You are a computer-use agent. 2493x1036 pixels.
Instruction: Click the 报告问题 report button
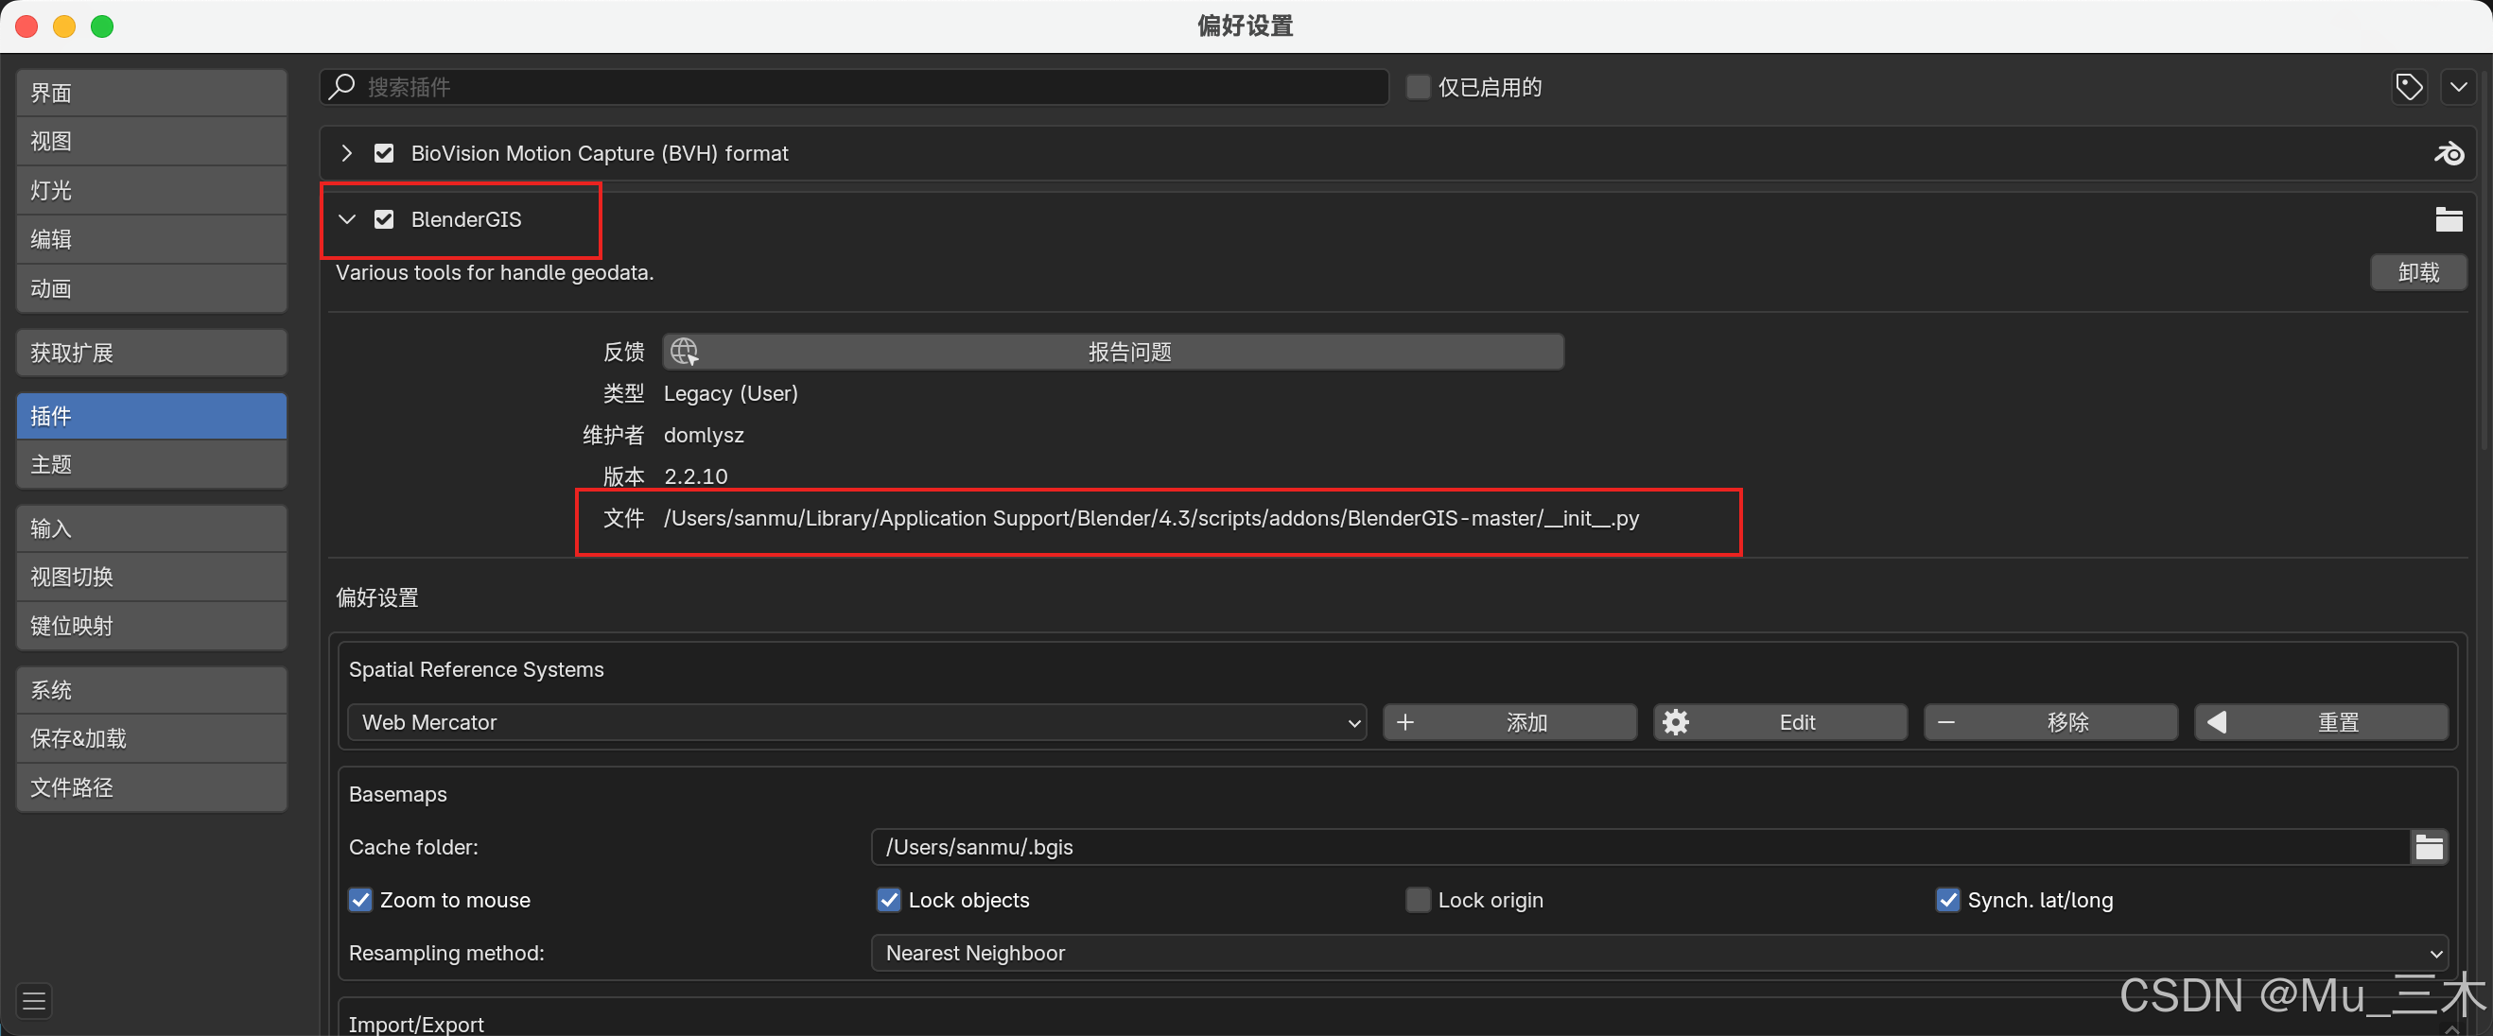pos(1113,352)
